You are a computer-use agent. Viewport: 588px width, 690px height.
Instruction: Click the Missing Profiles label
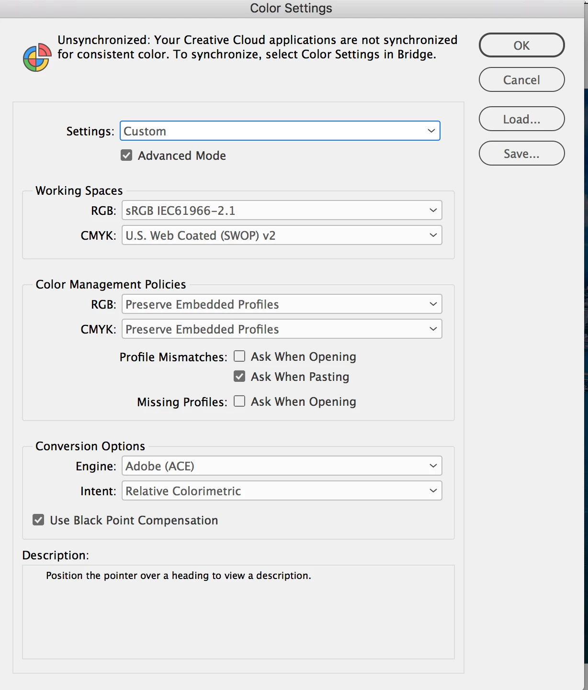tap(182, 402)
